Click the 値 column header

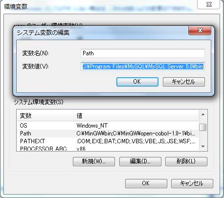pos(136,115)
